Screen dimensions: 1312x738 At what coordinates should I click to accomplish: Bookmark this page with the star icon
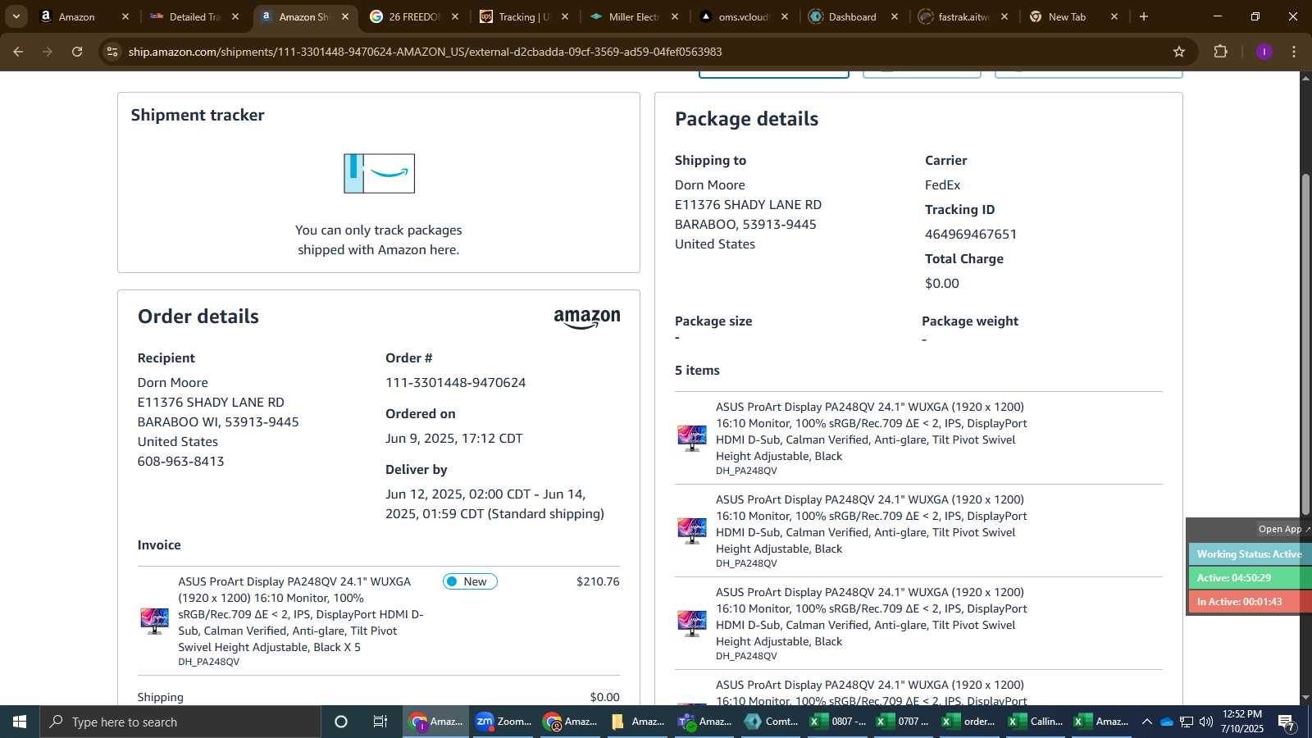tap(1179, 52)
